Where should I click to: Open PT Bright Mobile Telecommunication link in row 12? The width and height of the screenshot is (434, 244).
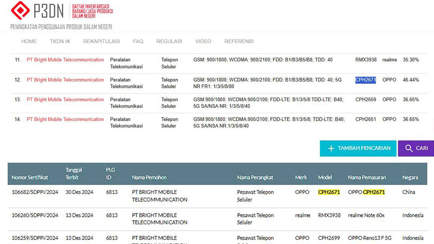[65, 80]
